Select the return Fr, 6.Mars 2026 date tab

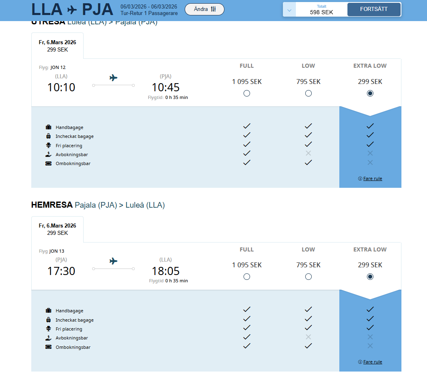(57, 229)
